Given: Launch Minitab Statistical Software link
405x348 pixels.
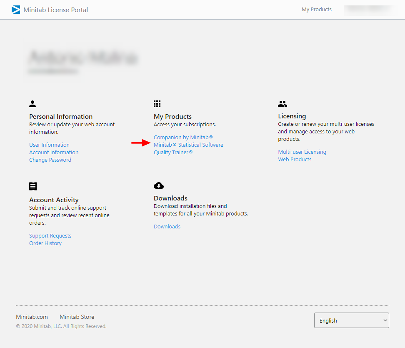Looking at the screenshot, I should point(188,145).
